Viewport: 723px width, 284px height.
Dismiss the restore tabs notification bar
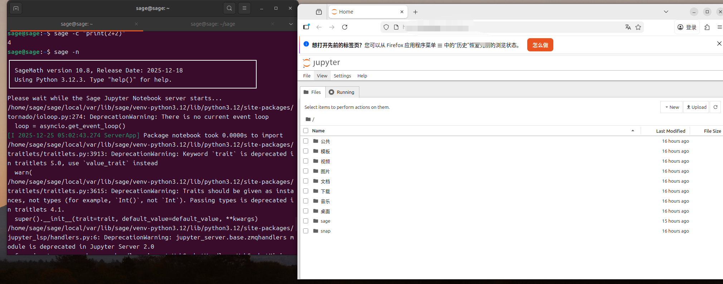click(719, 44)
